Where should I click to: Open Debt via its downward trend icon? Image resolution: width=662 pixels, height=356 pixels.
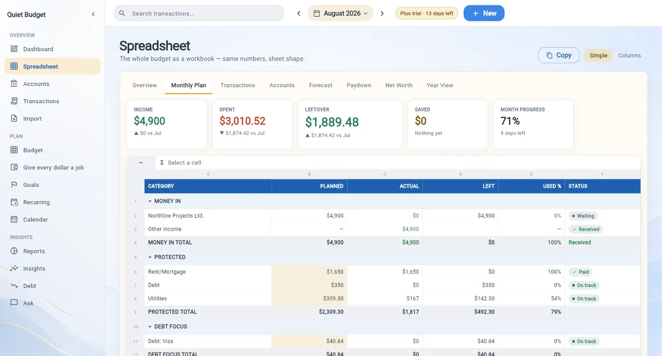coord(14,286)
